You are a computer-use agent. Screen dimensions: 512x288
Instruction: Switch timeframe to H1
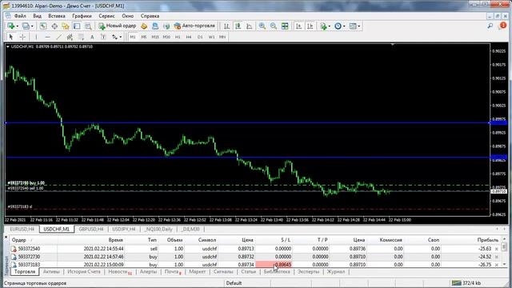tap(178, 37)
